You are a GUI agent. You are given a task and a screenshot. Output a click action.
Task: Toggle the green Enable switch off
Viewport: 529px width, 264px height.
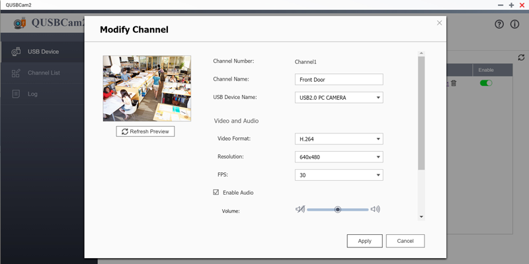point(486,83)
